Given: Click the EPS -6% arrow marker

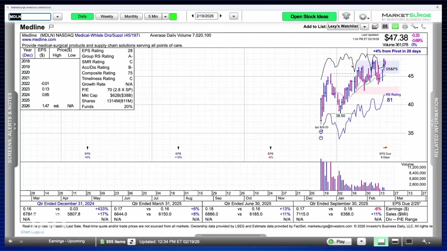Looking at the screenshot, I should [270, 148].
